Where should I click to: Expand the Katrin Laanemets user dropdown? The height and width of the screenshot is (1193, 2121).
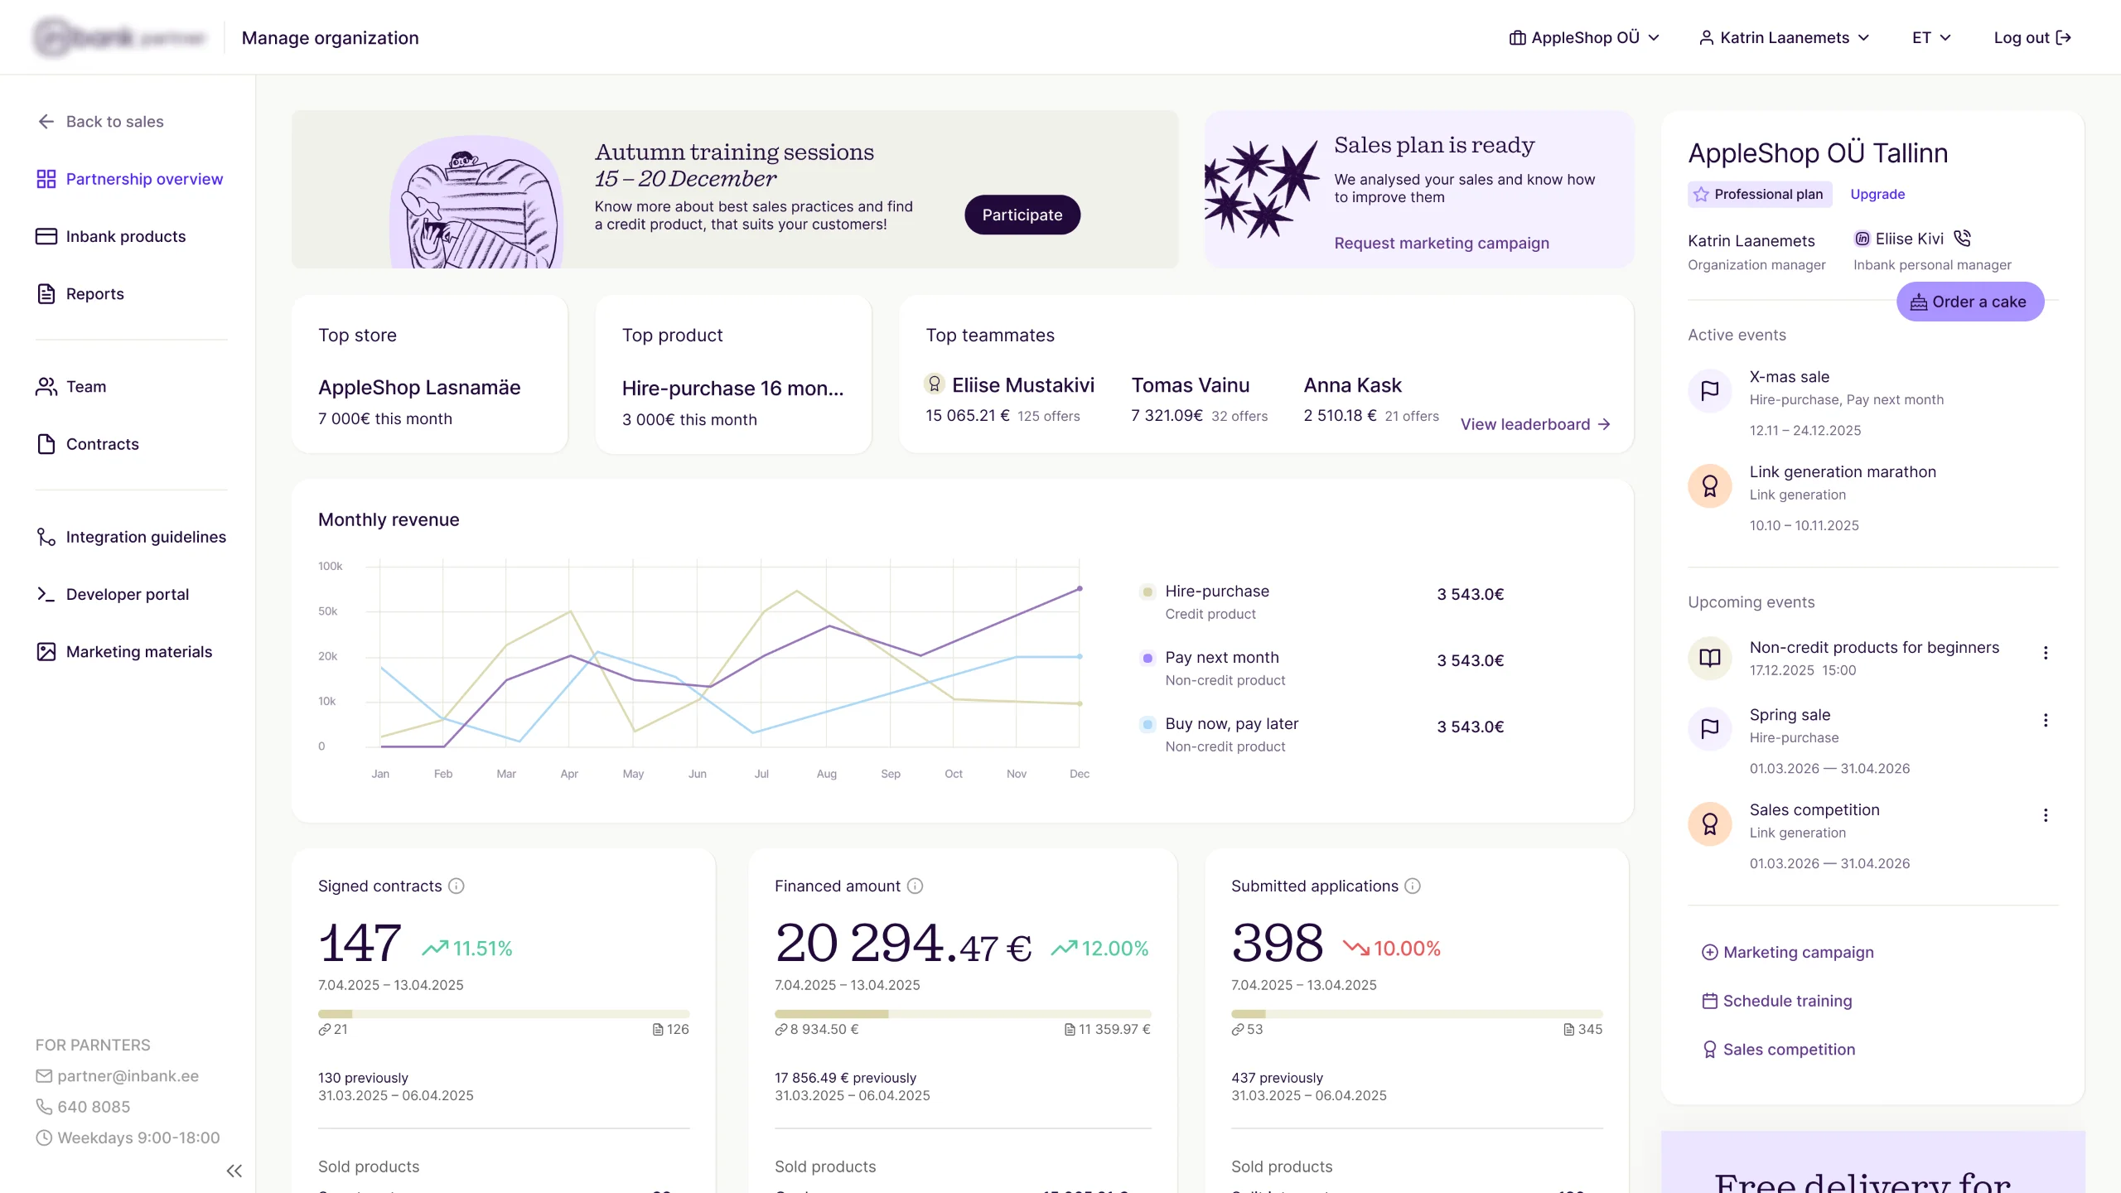click(1784, 37)
